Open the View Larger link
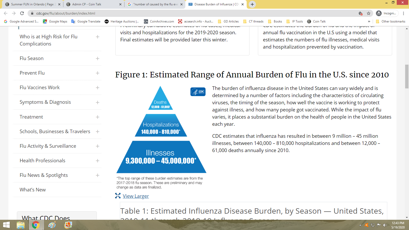The image size is (409, 230). coord(136,196)
